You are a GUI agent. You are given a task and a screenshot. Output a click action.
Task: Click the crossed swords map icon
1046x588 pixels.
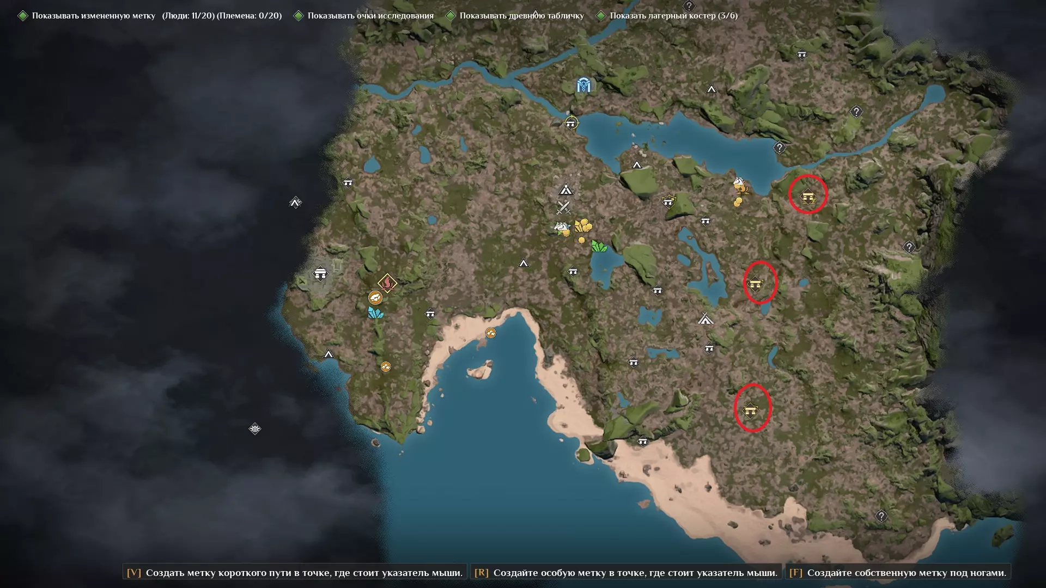pos(563,207)
